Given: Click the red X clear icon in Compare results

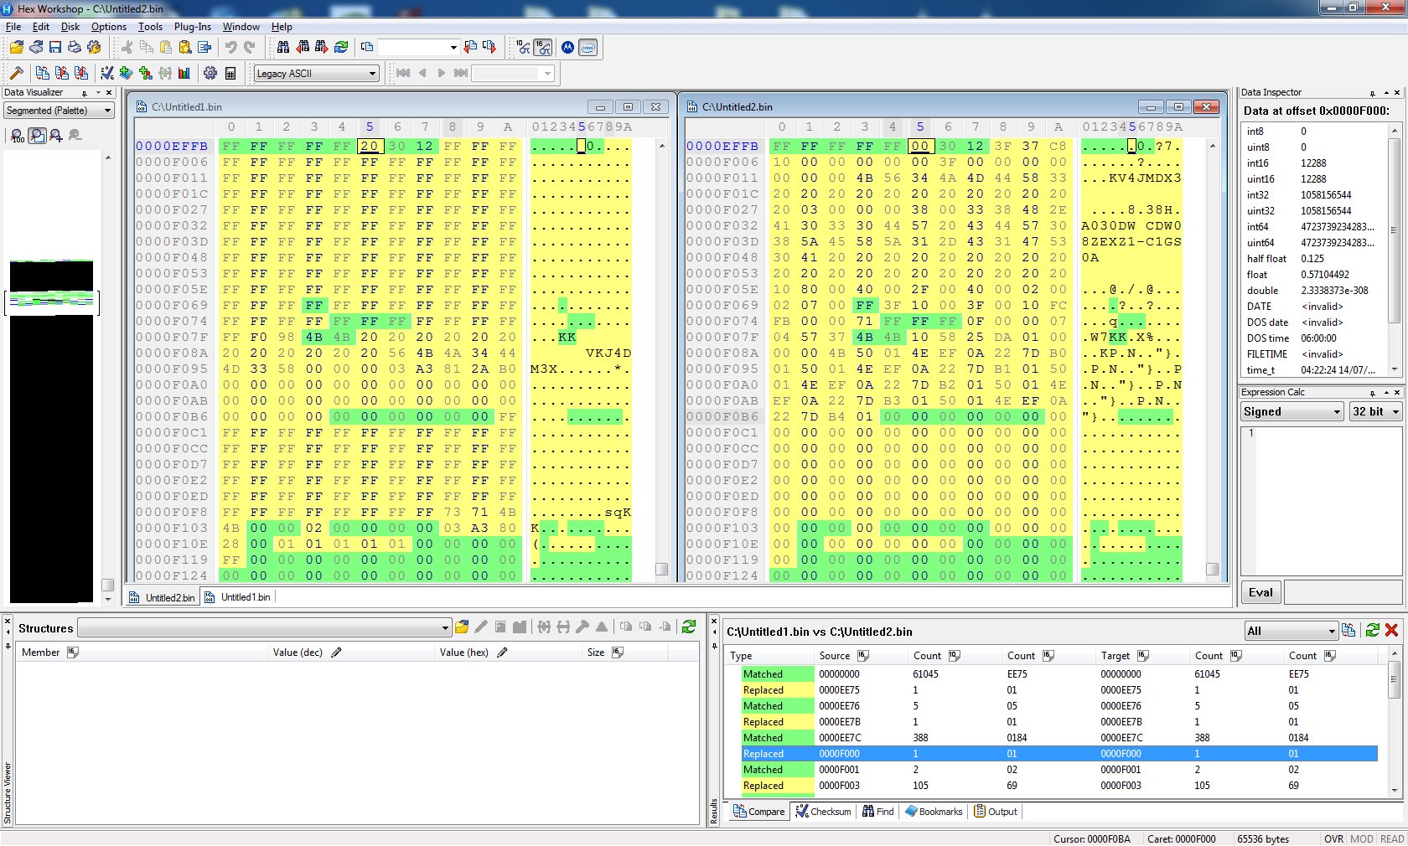Looking at the screenshot, I should (1392, 631).
